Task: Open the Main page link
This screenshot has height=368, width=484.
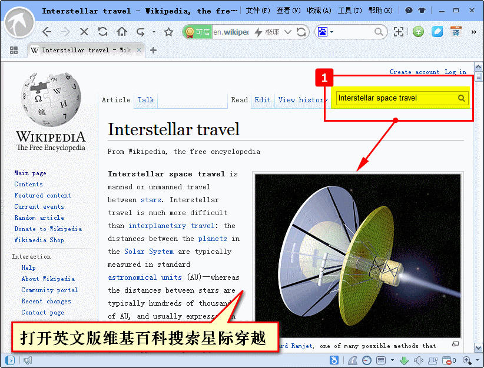Action: 30,173
